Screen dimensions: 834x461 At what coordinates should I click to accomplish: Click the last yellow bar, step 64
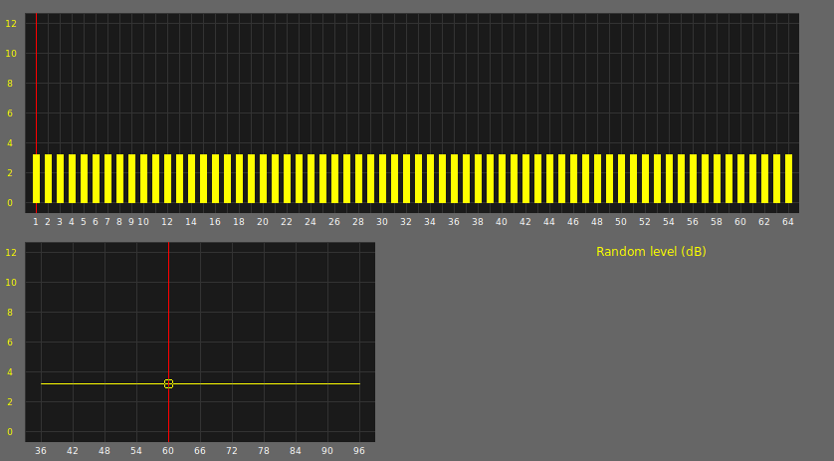click(788, 179)
